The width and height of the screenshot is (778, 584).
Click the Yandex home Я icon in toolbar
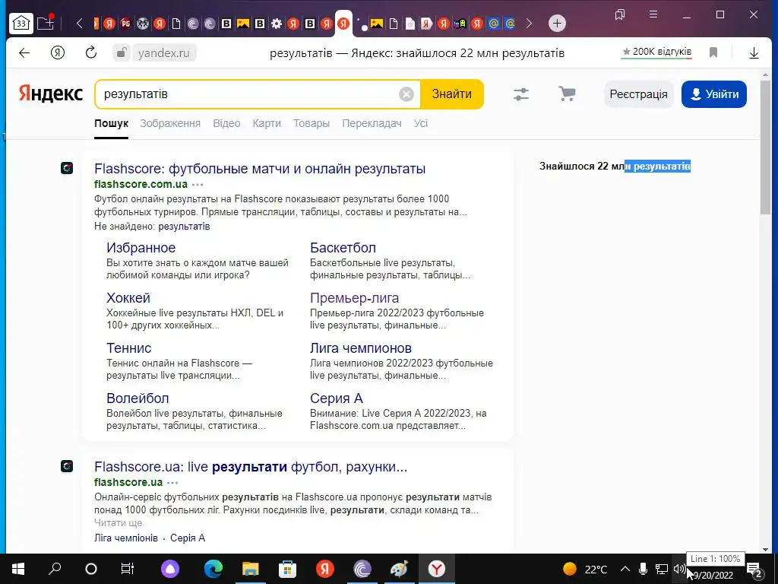[x=58, y=52]
